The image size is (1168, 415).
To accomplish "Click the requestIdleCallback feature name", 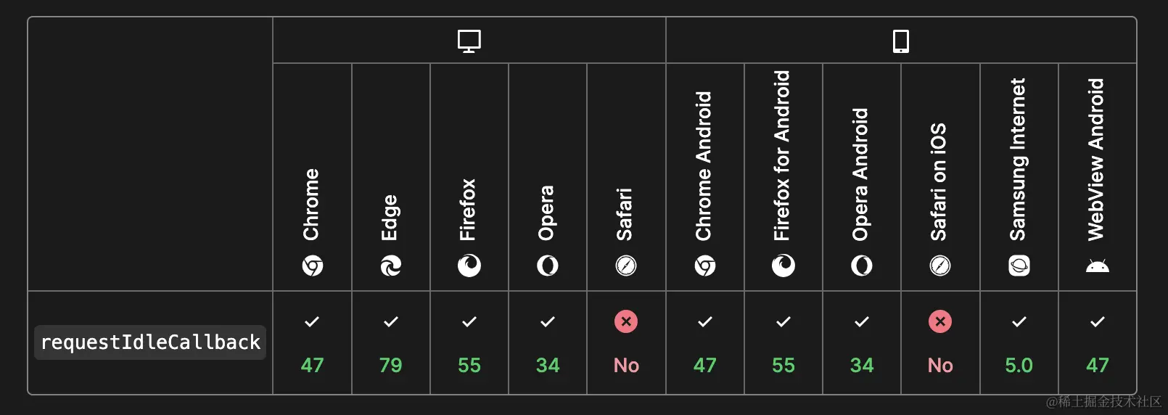I will pos(150,342).
